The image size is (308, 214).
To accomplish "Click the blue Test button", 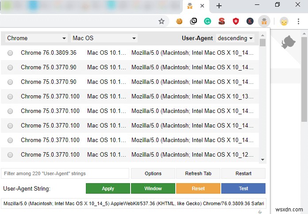I will 243,188.
